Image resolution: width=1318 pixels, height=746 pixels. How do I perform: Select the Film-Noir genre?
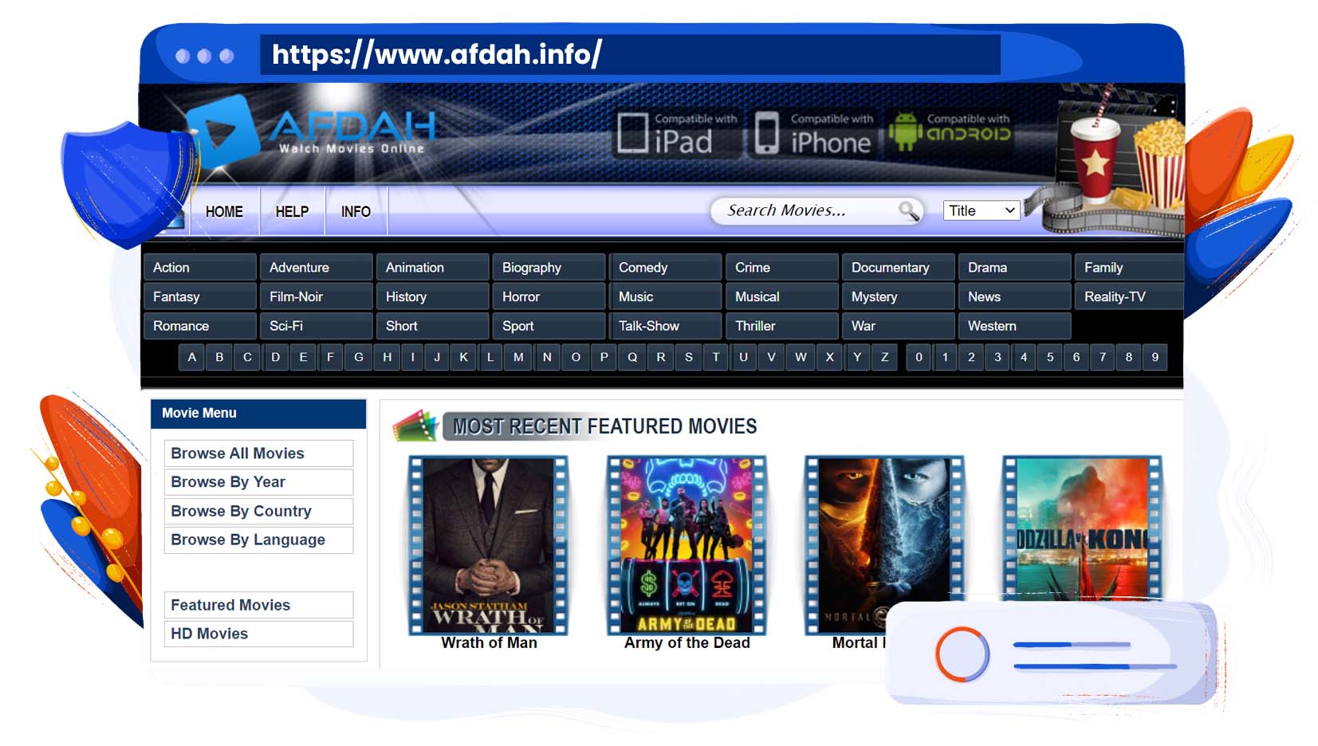(317, 297)
